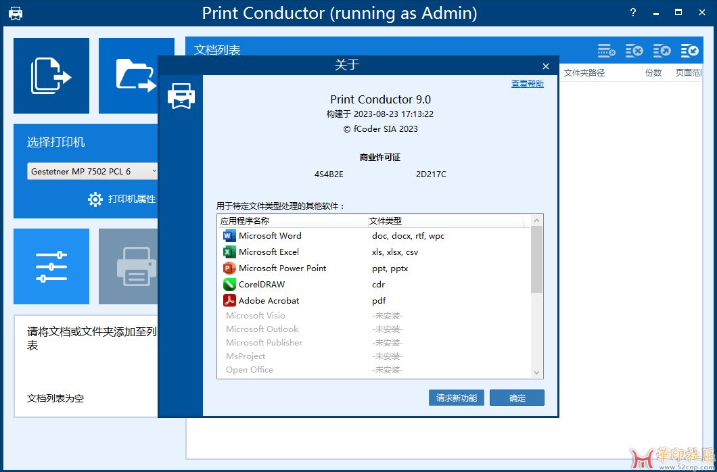
Task: Click the 'cdr' file type cell
Action: [x=378, y=285]
